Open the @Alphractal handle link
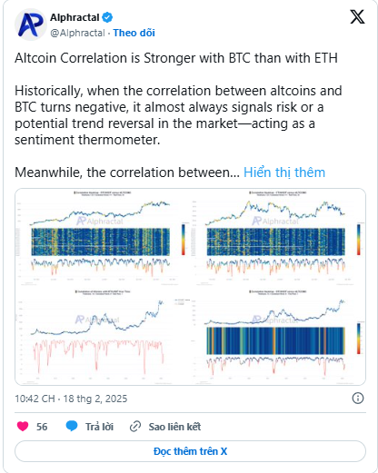The image size is (378, 473). pyautogui.click(x=77, y=33)
